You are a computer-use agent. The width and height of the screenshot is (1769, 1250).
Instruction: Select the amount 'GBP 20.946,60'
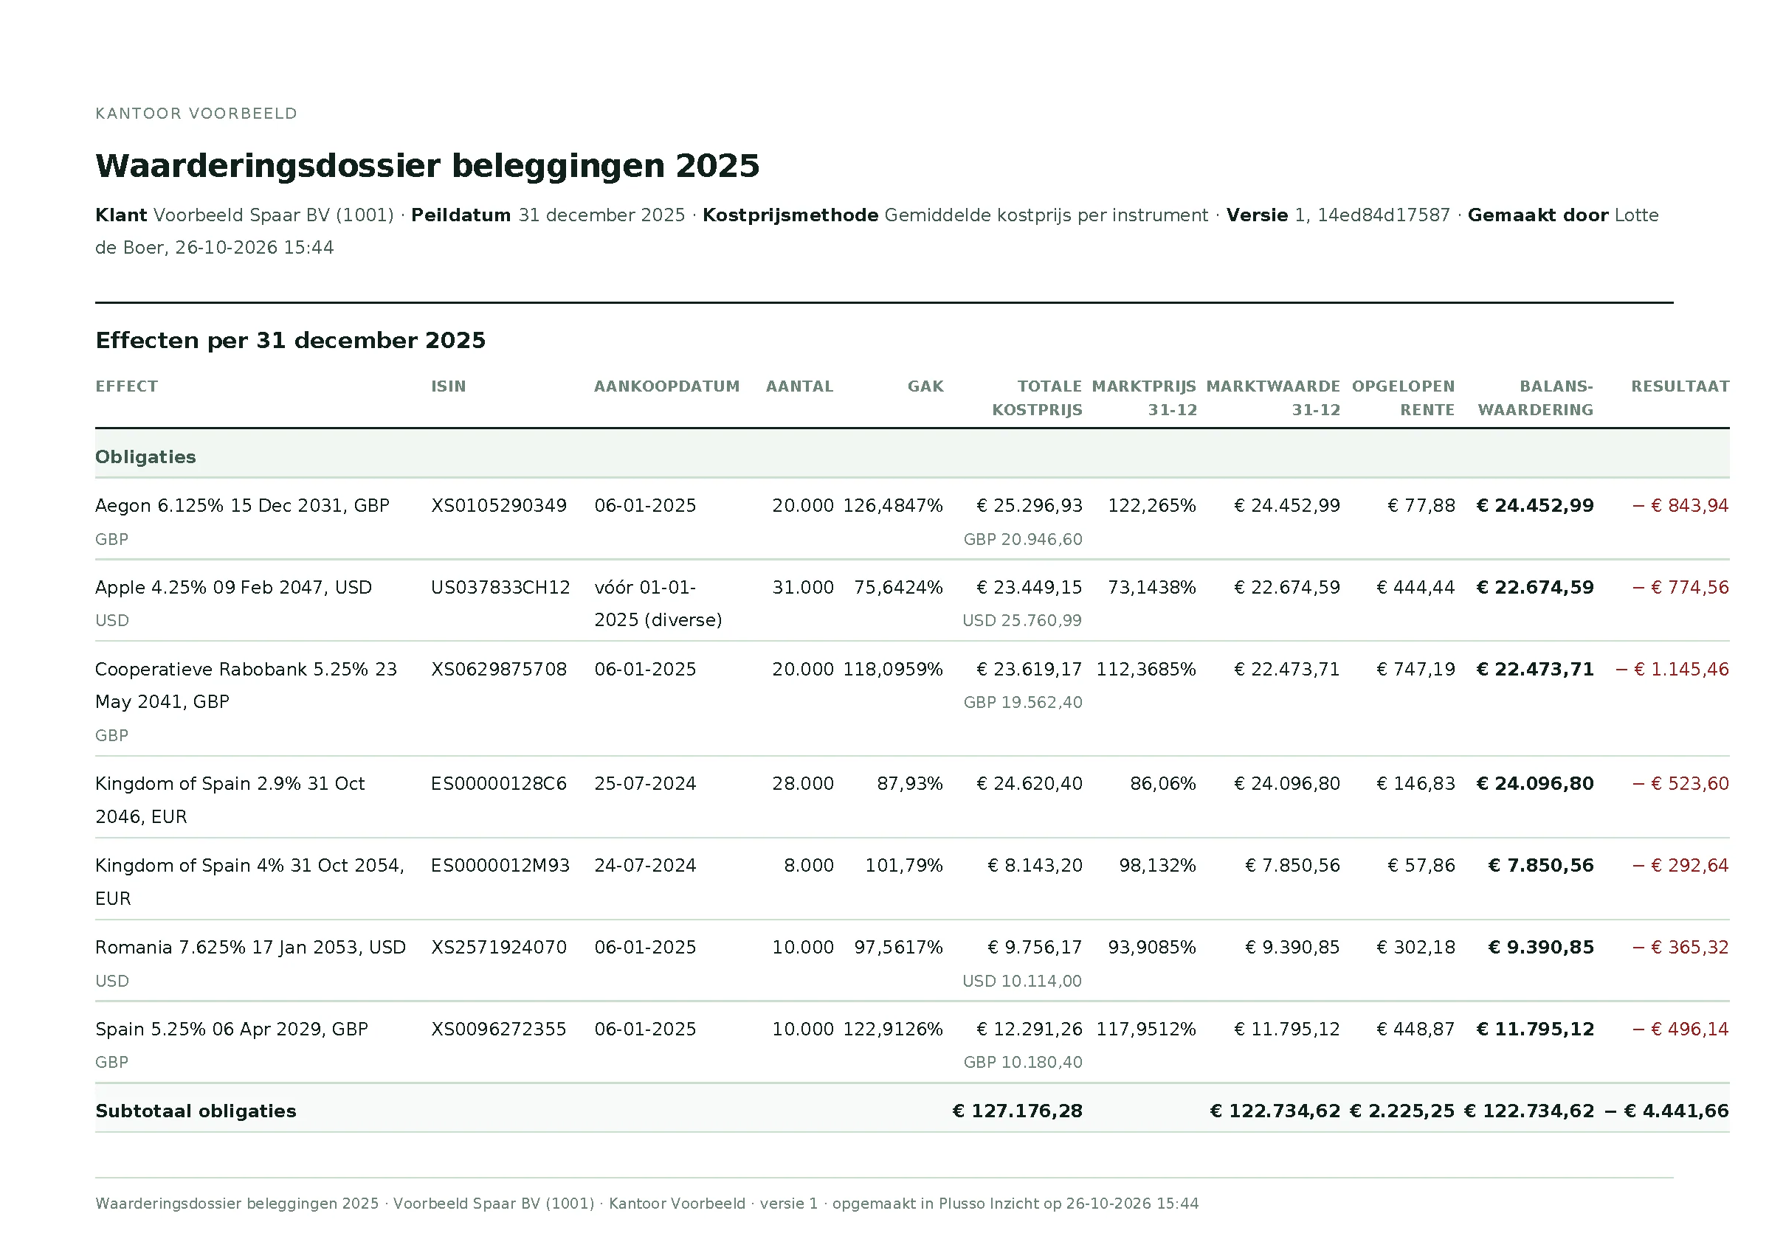(1023, 540)
